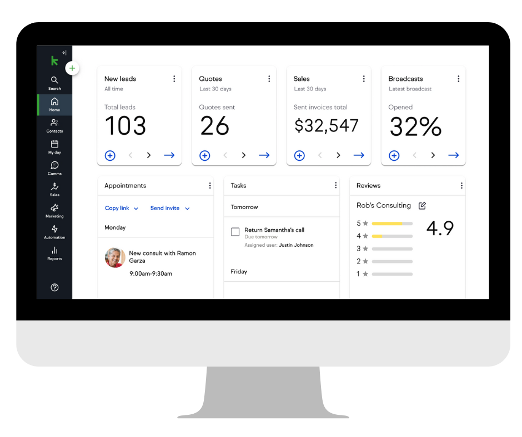The height and width of the screenshot is (437, 522).
Task: Click the add button on Sales card
Action: click(299, 155)
